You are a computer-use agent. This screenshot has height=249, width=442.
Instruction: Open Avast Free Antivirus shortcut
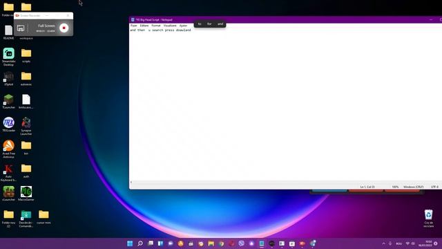point(8,149)
